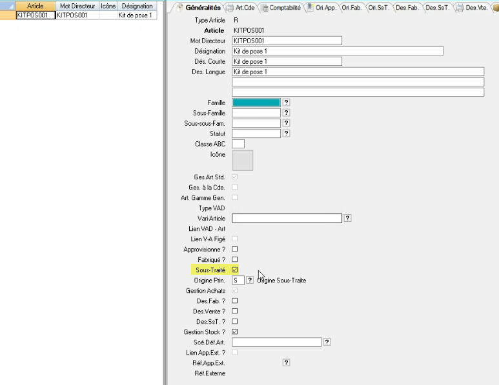The image size is (499, 385).
Task: Sort list by Article column header
Action: pyautogui.click(x=35, y=6)
